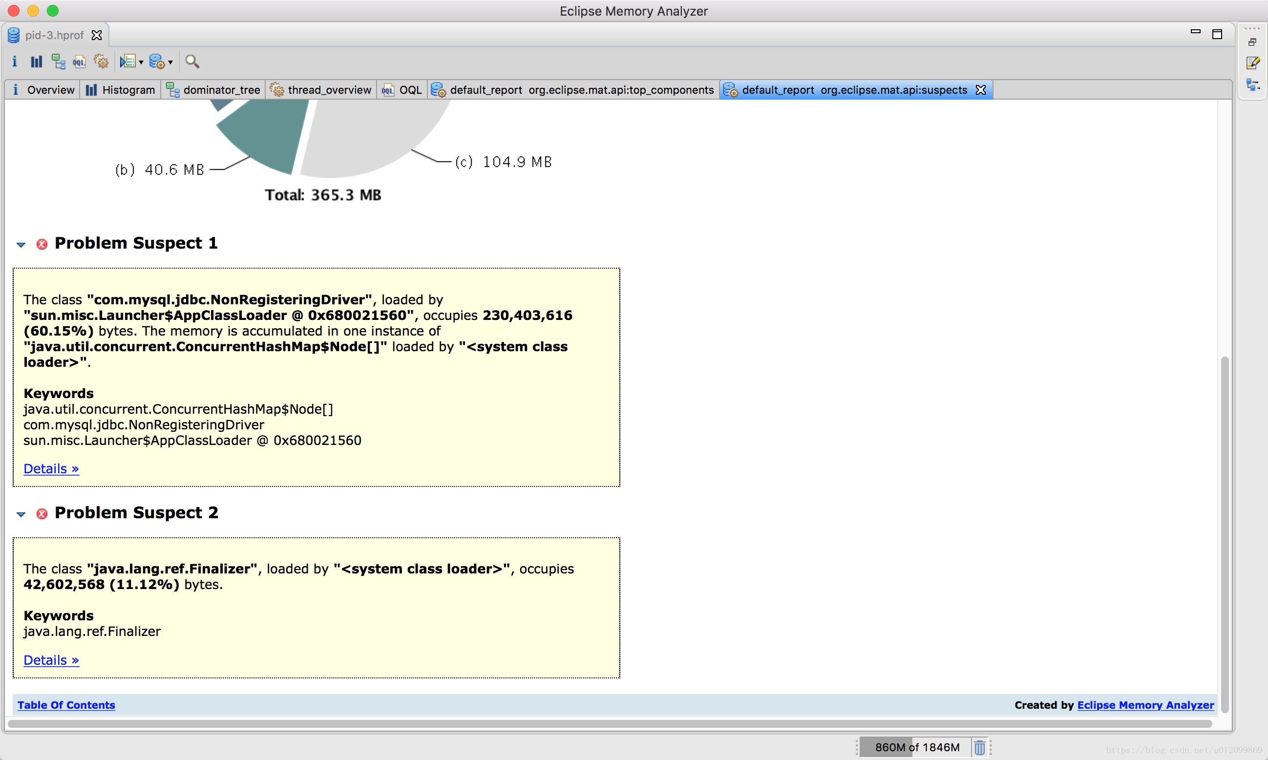The image size is (1268, 760).
Task: Close the pid-3.hprof editor tab
Action: 96,35
